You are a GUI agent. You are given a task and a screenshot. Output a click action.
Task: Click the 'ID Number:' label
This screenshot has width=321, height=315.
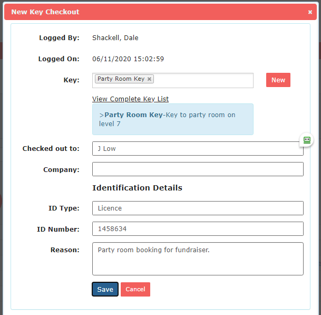point(58,229)
